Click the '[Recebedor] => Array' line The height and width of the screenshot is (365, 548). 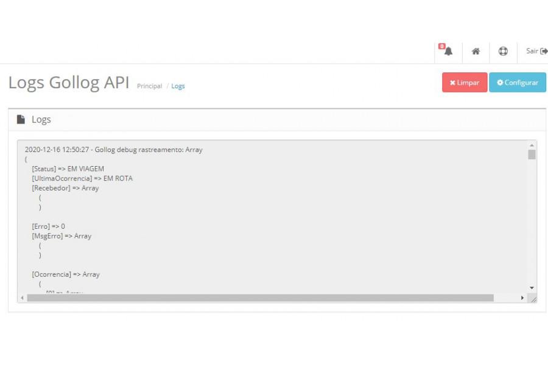click(65, 188)
